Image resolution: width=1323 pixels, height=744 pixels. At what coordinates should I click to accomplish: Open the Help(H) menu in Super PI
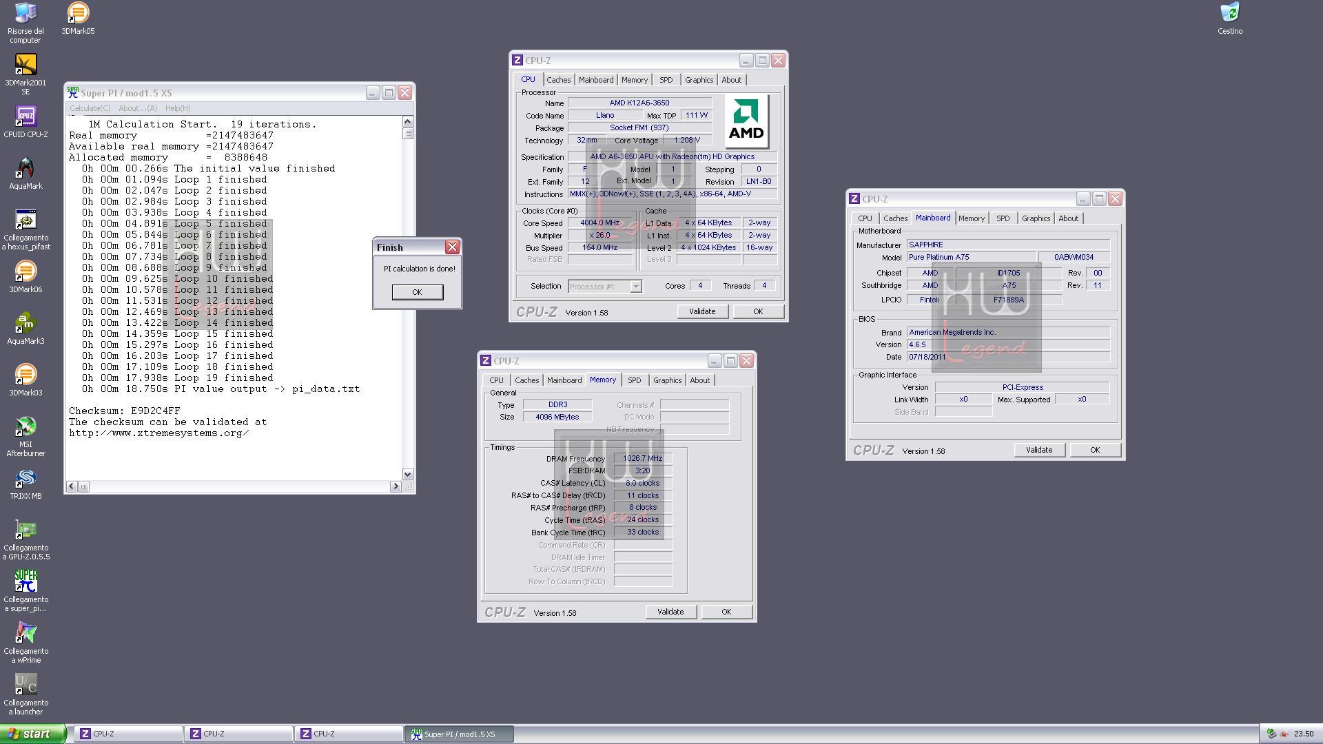coord(178,108)
